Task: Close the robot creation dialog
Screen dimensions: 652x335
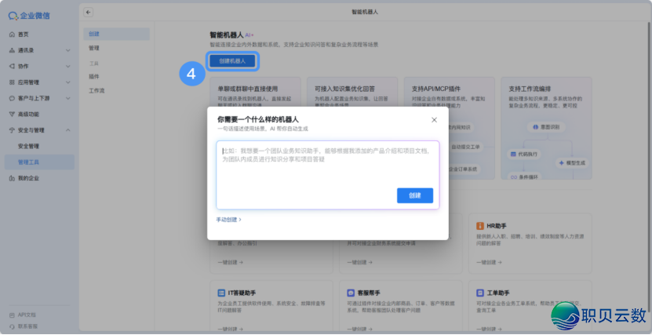Action: tap(434, 120)
